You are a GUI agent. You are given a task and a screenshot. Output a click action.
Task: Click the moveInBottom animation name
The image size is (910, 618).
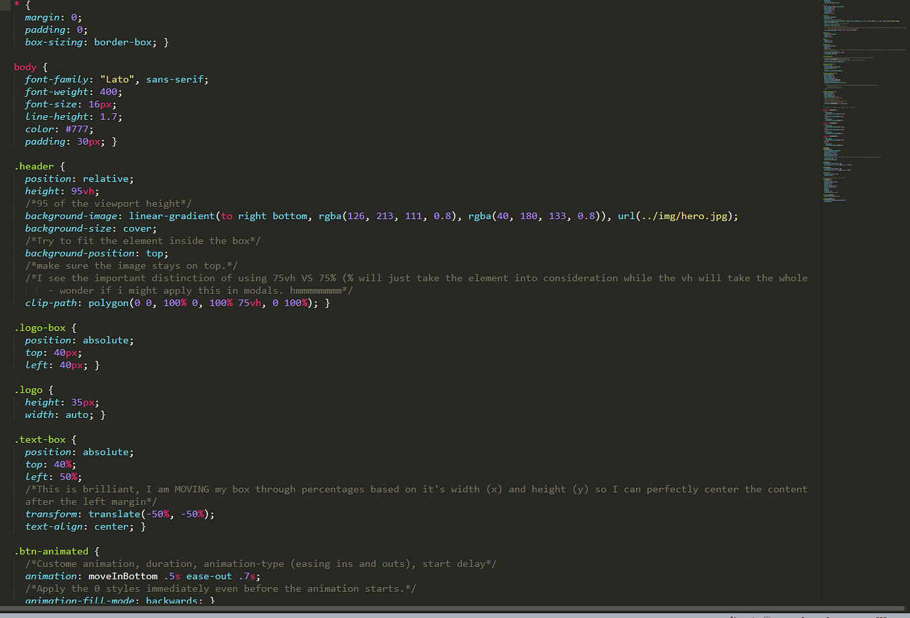pos(123,576)
